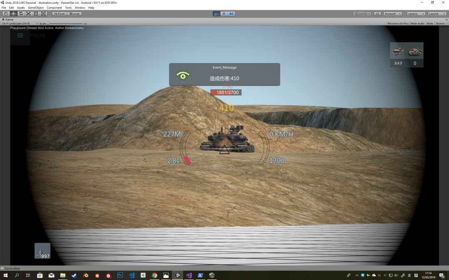Click the ammo slot showing 997

42,251
